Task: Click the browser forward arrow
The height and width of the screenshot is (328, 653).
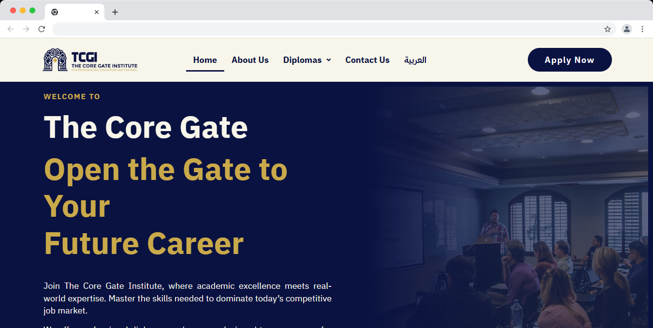Action: pyautogui.click(x=26, y=29)
